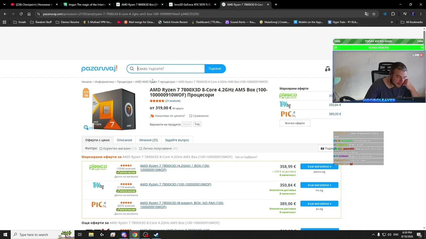Go to the pic.bg store button
The width and height of the screenshot is (426, 239).
click(x=319, y=204)
